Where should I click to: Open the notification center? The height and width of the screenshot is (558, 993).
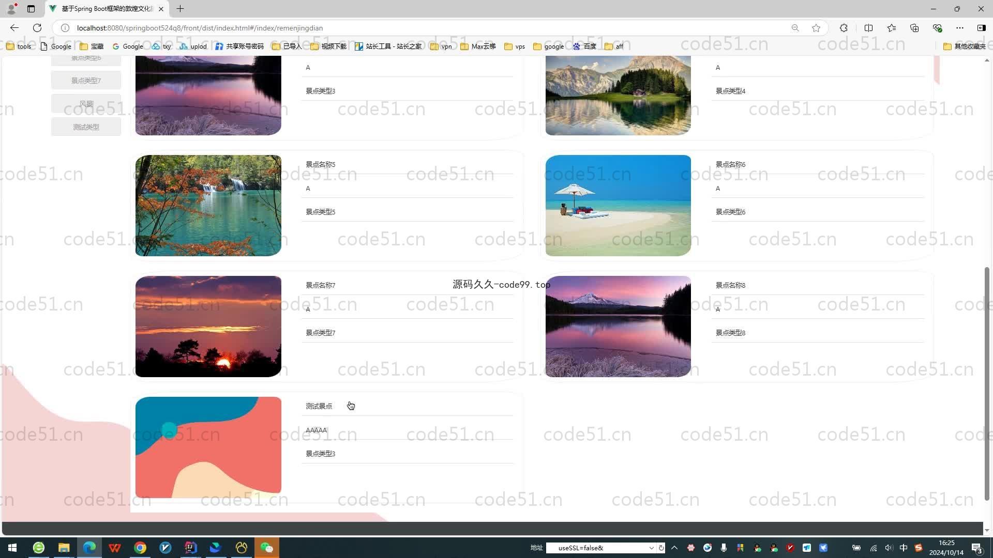[x=977, y=548]
